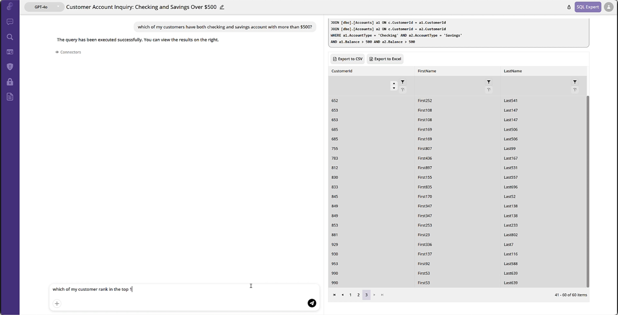
Task: Click the share icon in the header
Action: pos(569,7)
